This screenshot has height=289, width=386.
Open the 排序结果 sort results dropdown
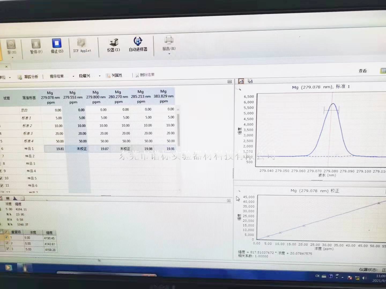coord(73,76)
